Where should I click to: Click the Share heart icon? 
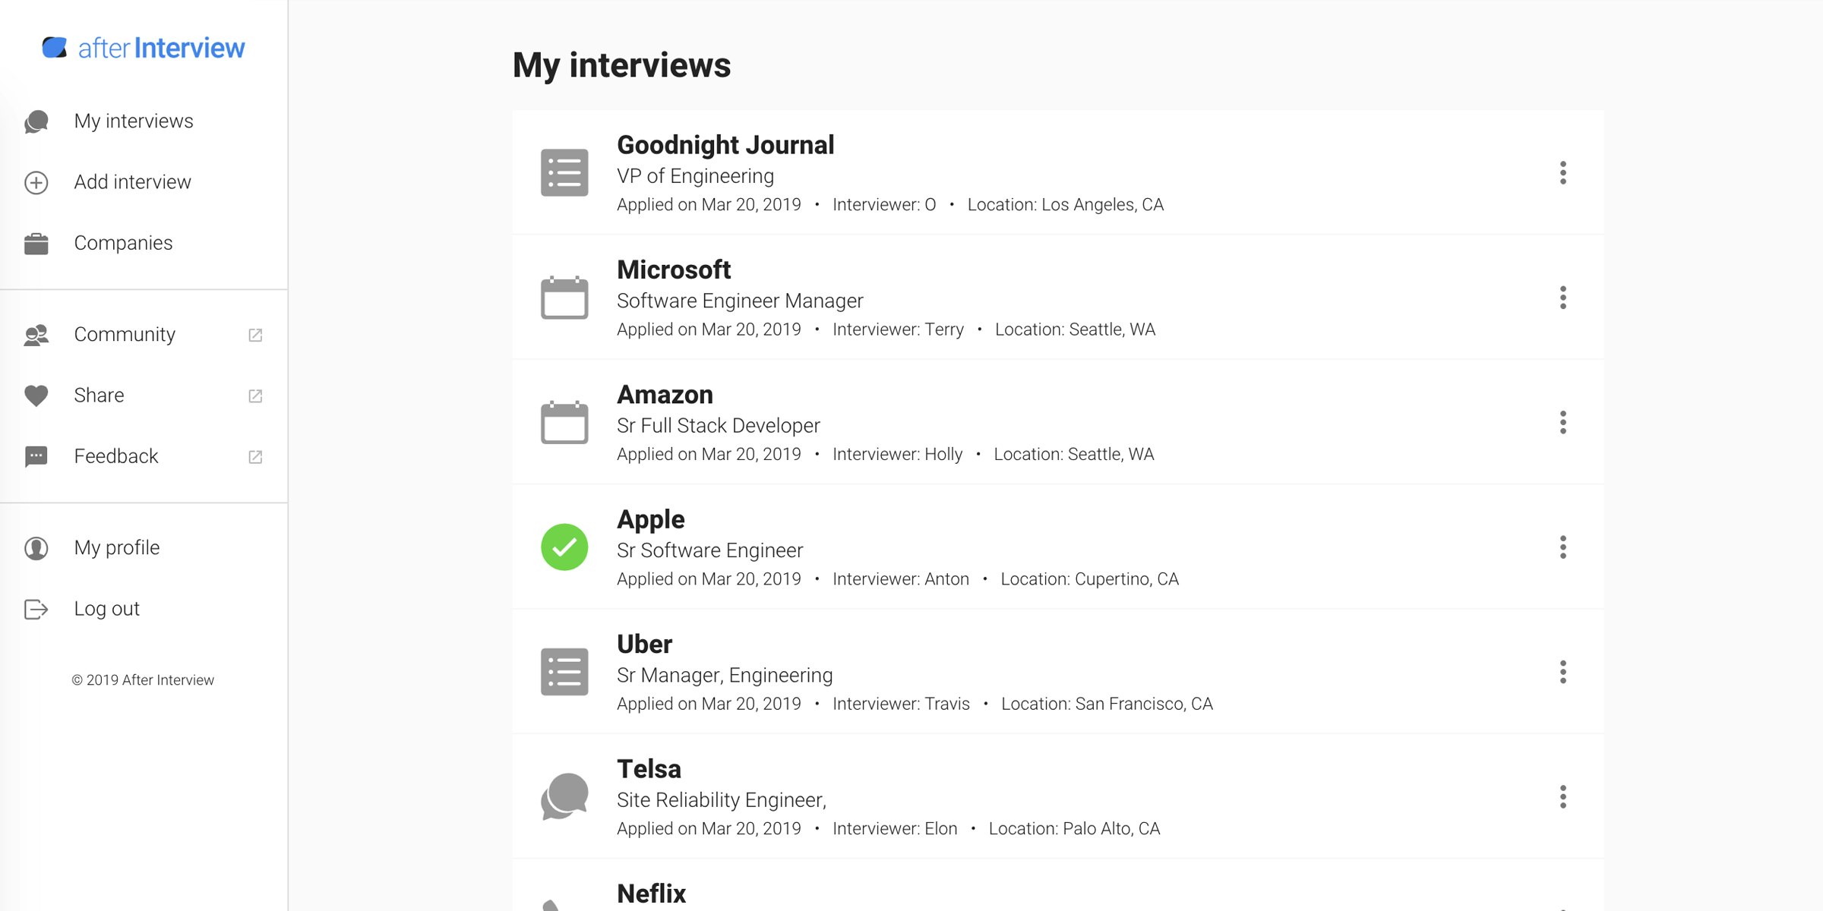tap(36, 396)
